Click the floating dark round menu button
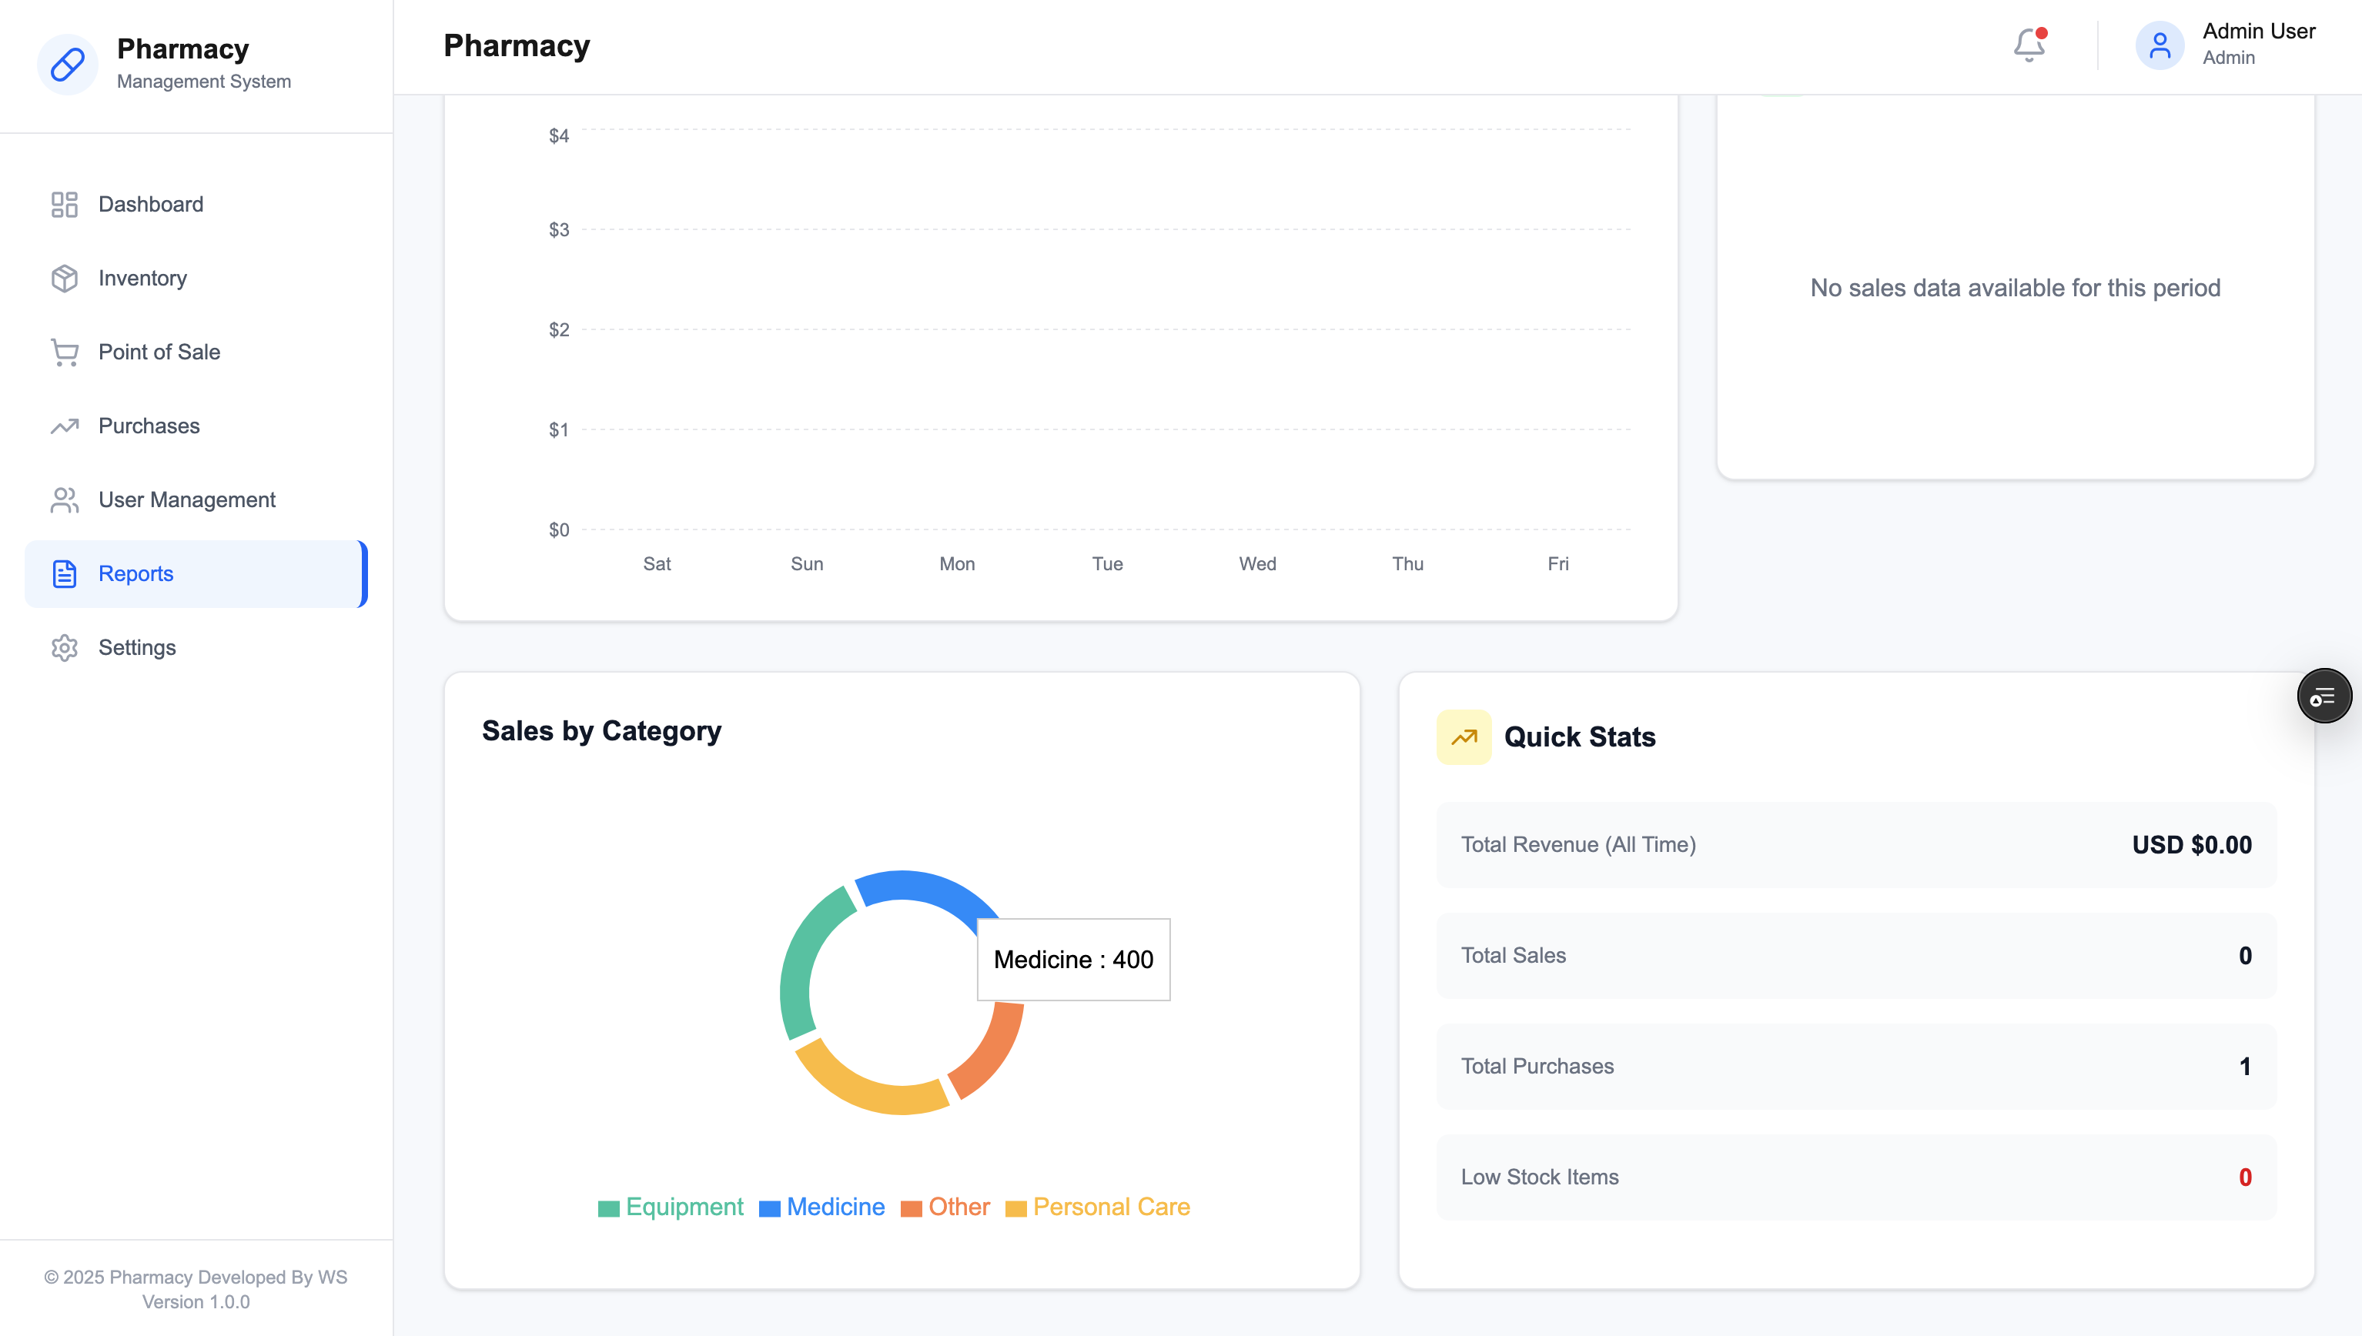The width and height of the screenshot is (2362, 1336). (2324, 696)
